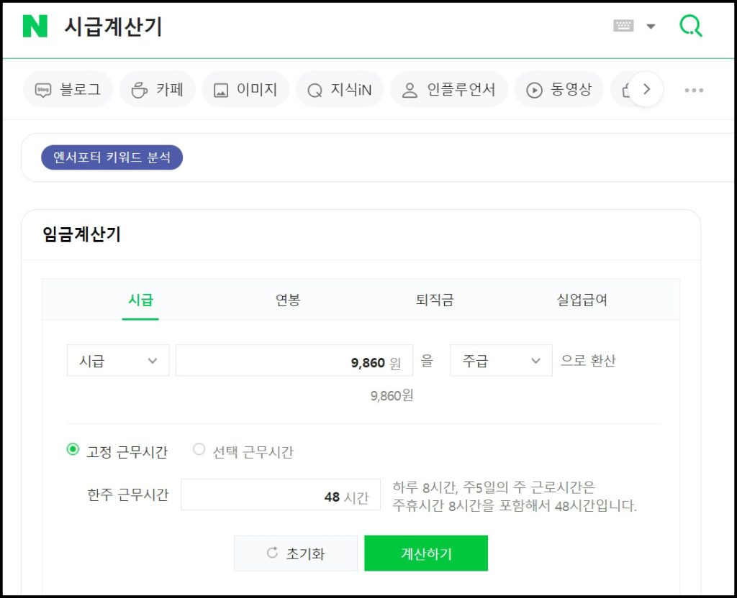
Task: Reset the form with 초기화 button
Action: tap(296, 553)
